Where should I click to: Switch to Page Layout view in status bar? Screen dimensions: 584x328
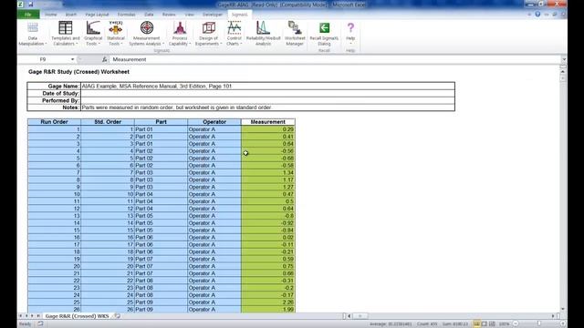pos(485,324)
